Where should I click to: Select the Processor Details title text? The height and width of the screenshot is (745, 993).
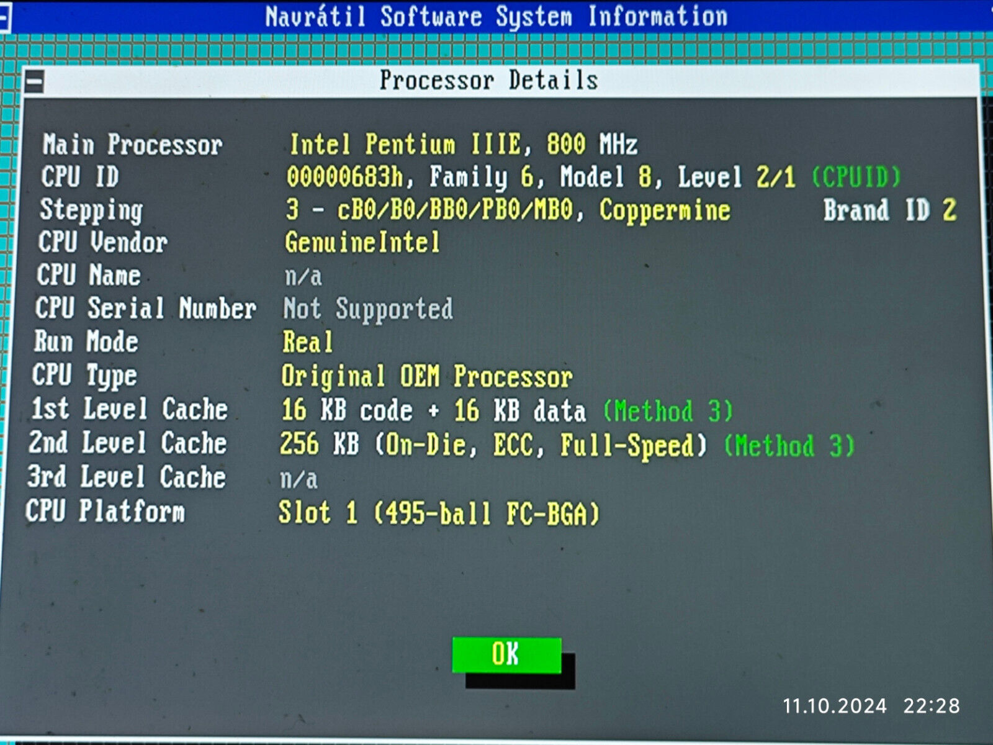(x=489, y=81)
